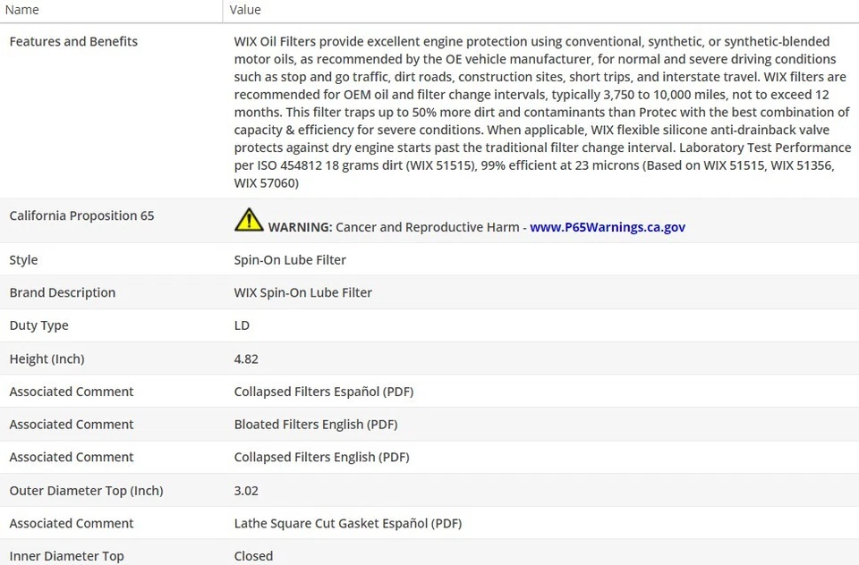
Task: Select the Duty Type row label
Action: coord(38,325)
